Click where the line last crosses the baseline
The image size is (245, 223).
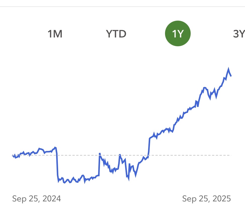[x=148, y=155]
